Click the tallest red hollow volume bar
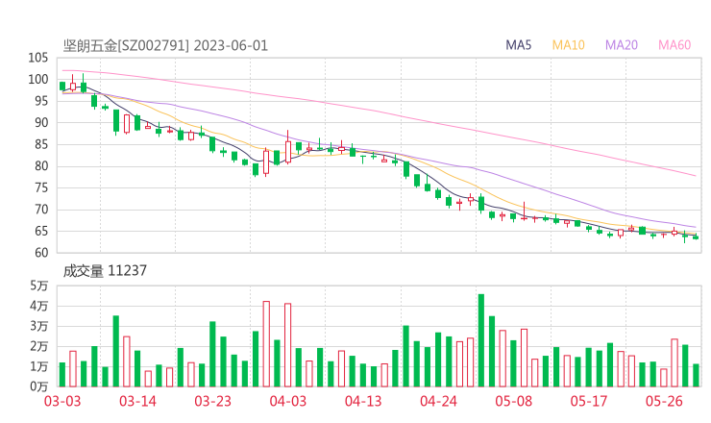 [266, 344]
